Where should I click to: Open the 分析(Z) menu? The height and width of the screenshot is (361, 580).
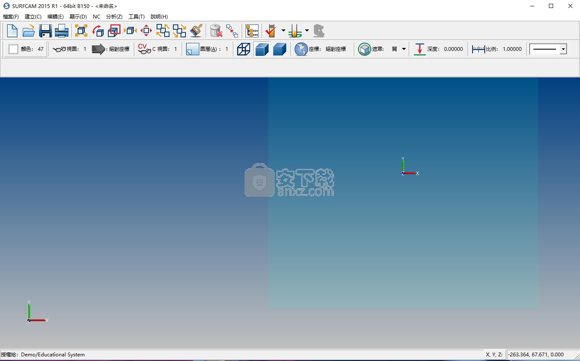point(114,17)
